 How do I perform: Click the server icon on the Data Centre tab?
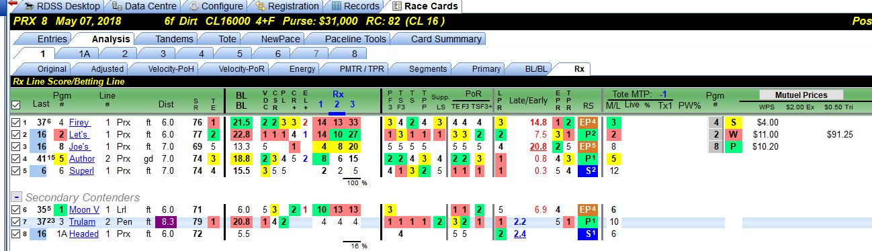118,6
